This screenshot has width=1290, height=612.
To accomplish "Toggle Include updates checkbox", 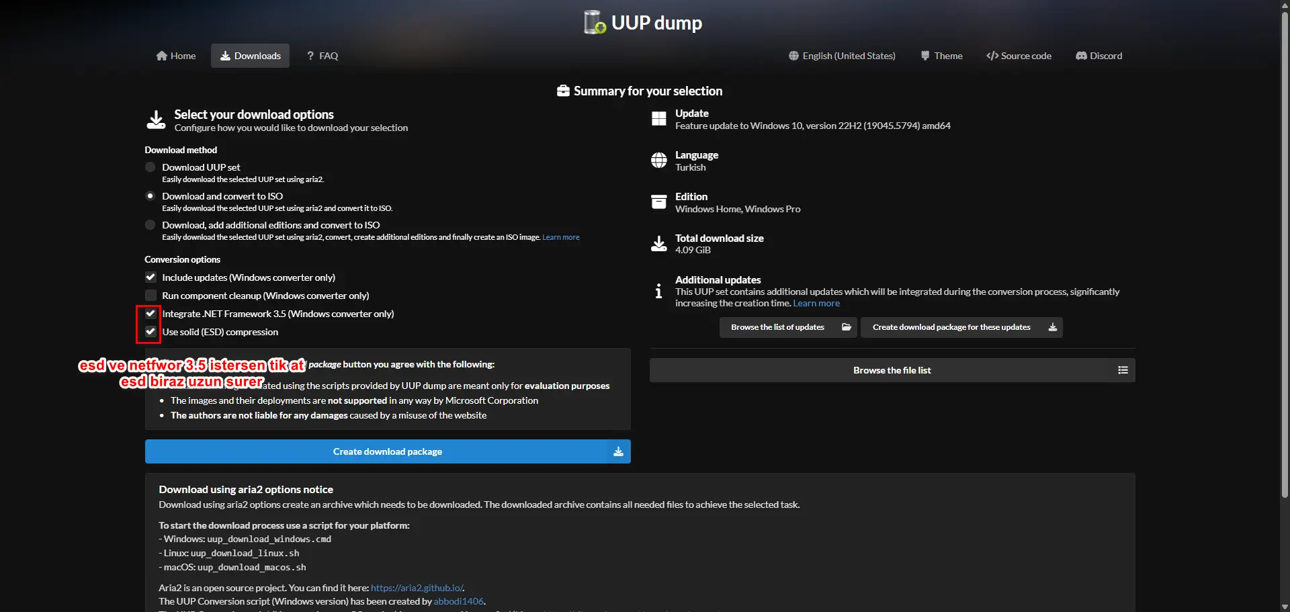I will pyautogui.click(x=150, y=277).
